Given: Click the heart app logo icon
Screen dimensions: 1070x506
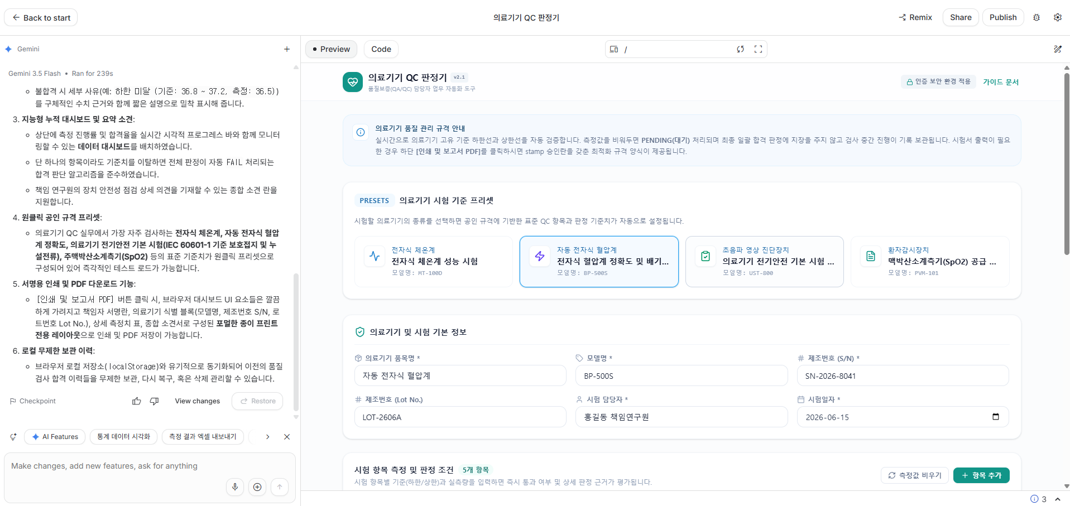Looking at the screenshot, I should tap(353, 82).
